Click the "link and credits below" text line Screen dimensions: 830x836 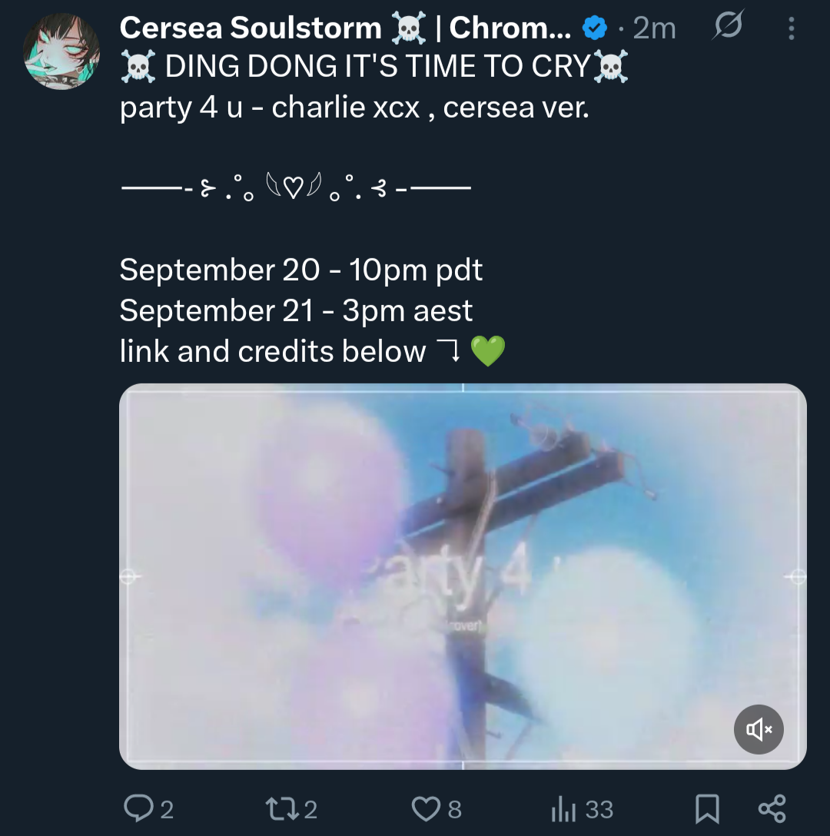273,351
